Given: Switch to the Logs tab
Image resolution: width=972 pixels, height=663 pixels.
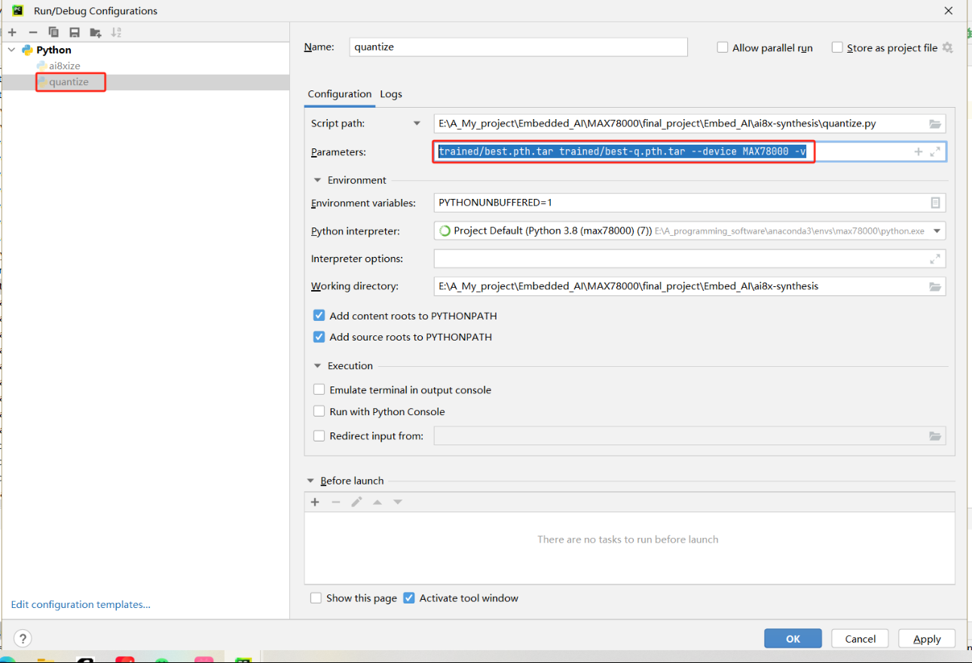Looking at the screenshot, I should click(391, 94).
